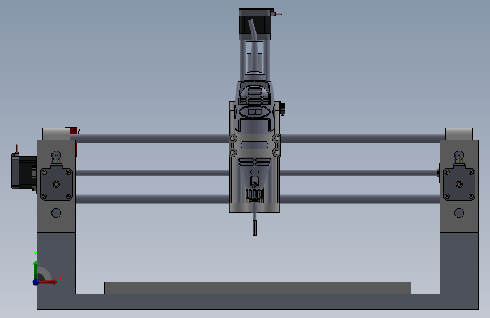The height and width of the screenshot is (318, 490).
Task: Select the rotary tool's oval power switch
Action: 255,111
